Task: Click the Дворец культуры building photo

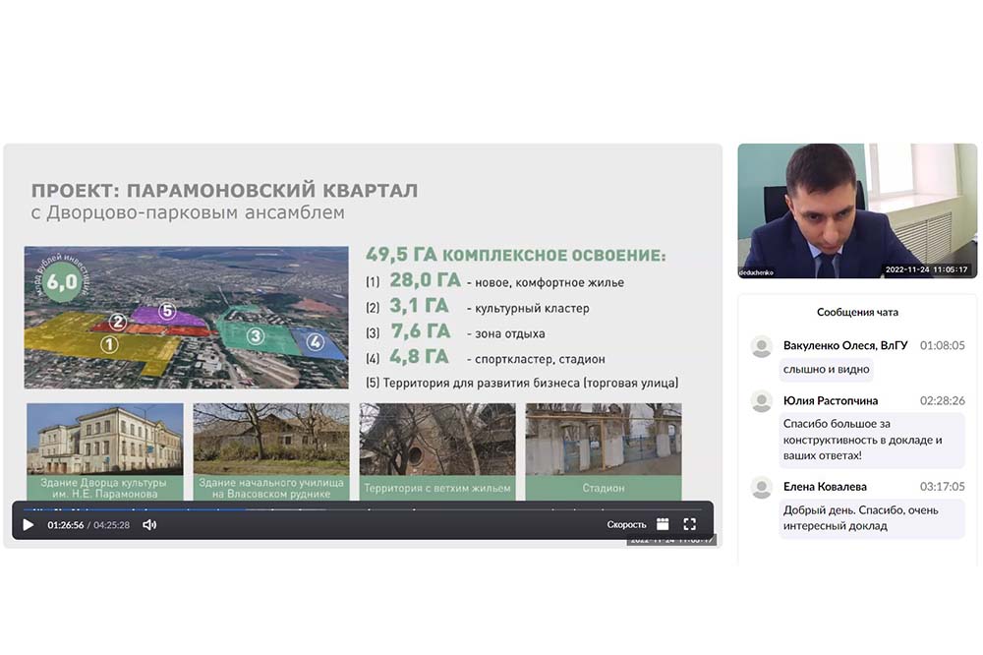Action: [x=104, y=439]
